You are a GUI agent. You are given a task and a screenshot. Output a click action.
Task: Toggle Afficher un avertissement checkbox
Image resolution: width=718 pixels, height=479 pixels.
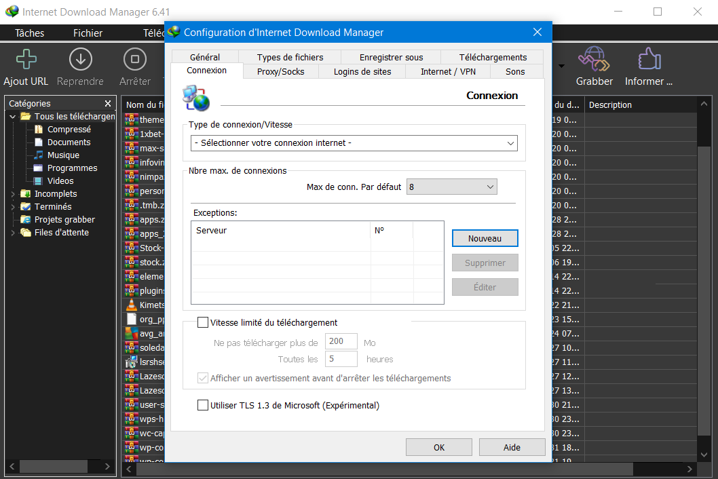coord(203,379)
